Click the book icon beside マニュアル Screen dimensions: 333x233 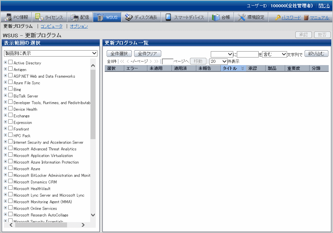306,18
